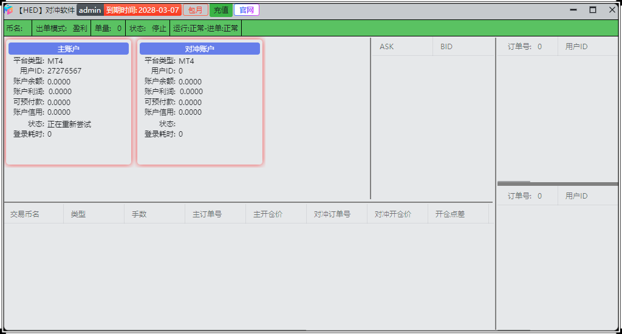Viewport: 622px width, 334px height.
Task: Select the 主账户 main account header
Action: (x=69, y=49)
